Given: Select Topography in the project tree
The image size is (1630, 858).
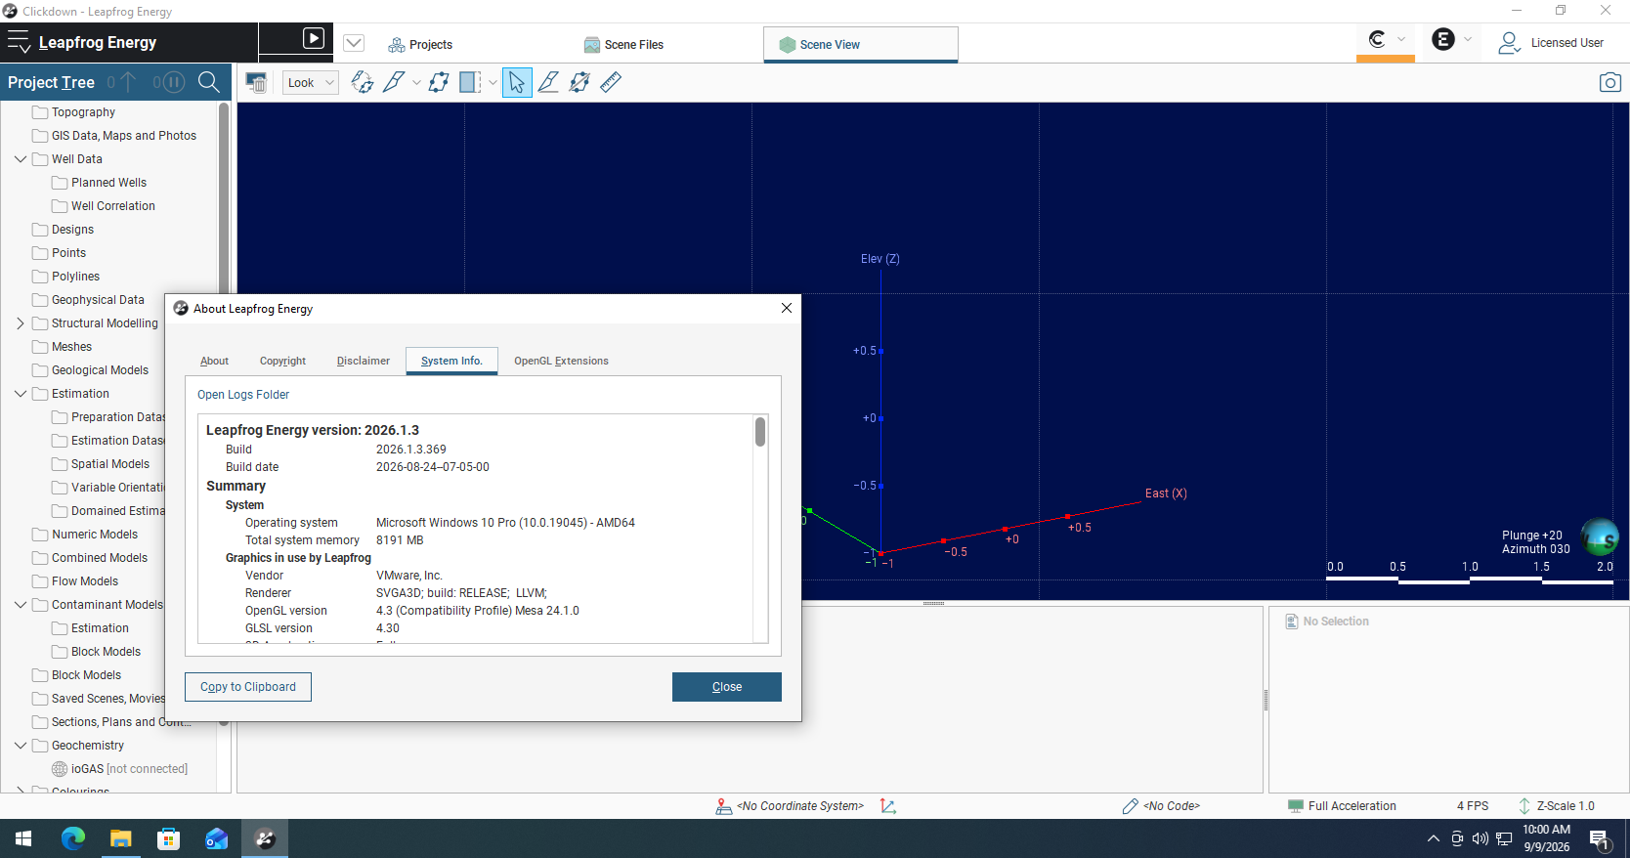Looking at the screenshot, I should [83, 112].
